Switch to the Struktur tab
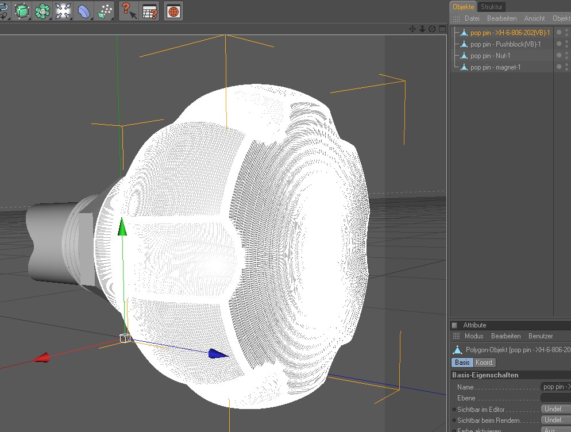The width and height of the screenshot is (571, 432). [492, 7]
